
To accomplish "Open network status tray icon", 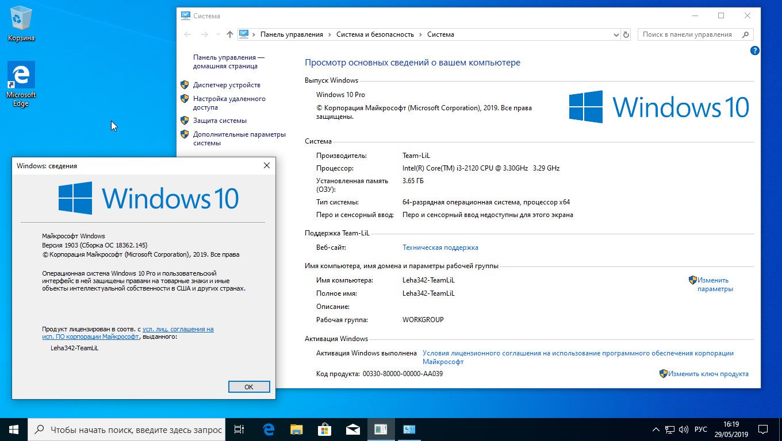I will point(670,430).
